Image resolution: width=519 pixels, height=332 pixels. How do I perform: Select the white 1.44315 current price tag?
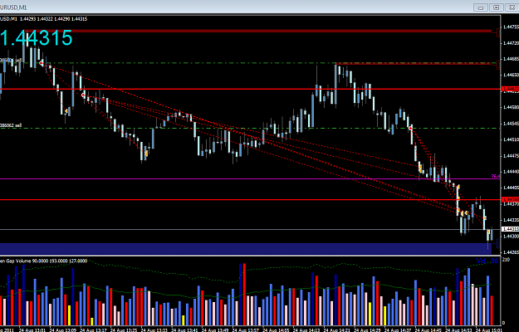click(x=511, y=229)
